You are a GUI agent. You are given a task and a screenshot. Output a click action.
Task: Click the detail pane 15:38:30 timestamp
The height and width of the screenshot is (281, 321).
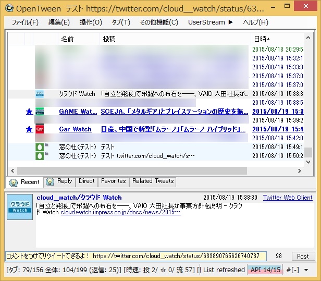(230, 198)
